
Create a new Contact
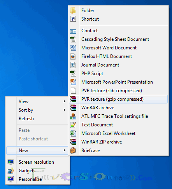(118, 31)
